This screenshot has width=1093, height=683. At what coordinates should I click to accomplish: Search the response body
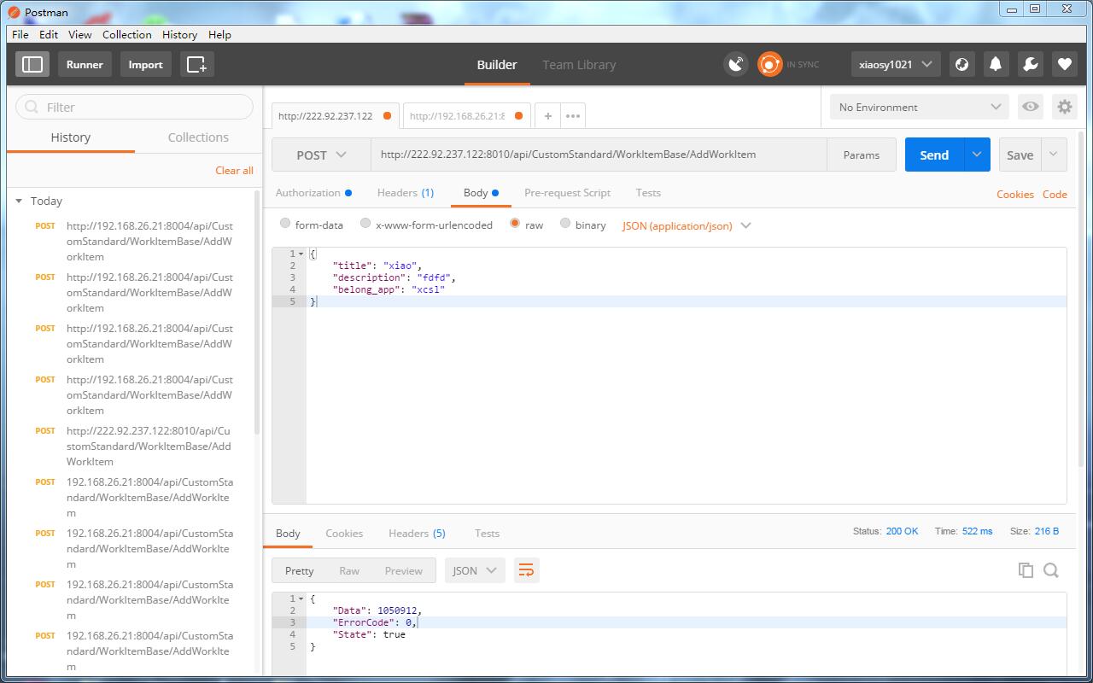[1051, 570]
